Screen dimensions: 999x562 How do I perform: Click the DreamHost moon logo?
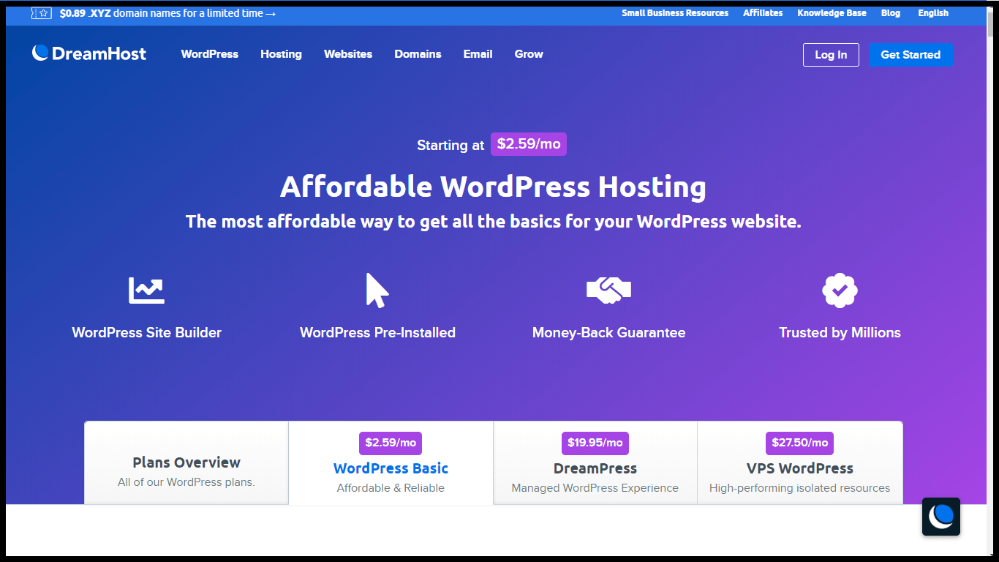point(40,53)
